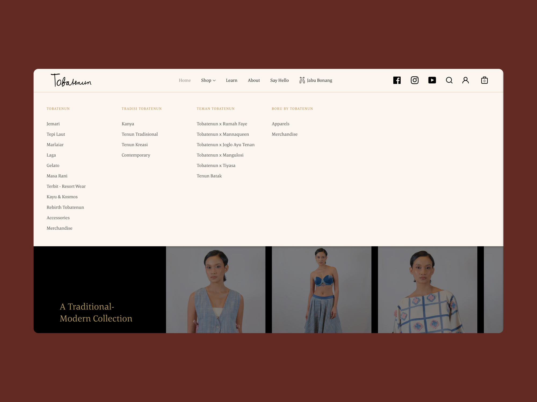
Task: Select the Tepi Laut collection
Action: (x=56, y=134)
